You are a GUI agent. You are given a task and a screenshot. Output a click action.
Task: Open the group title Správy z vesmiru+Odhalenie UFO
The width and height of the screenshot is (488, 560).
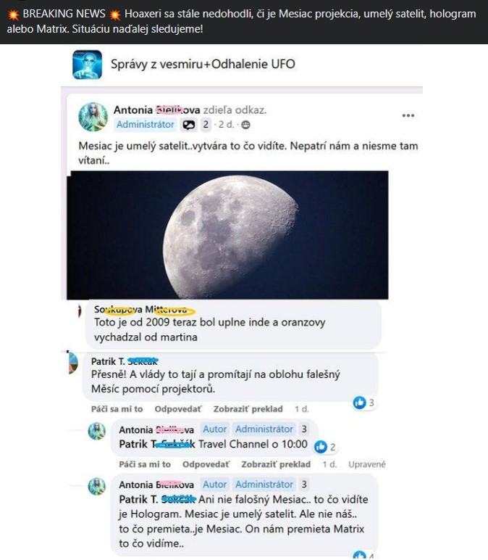coord(203,65)
